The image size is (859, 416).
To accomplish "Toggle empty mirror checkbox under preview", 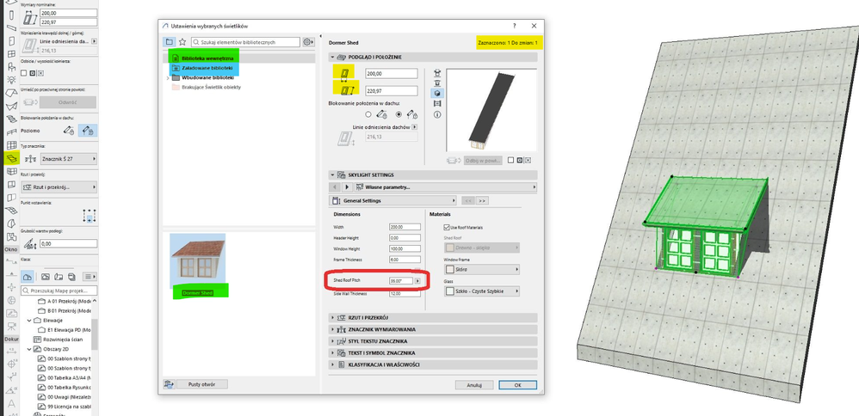I will click(x=510, y=161).
